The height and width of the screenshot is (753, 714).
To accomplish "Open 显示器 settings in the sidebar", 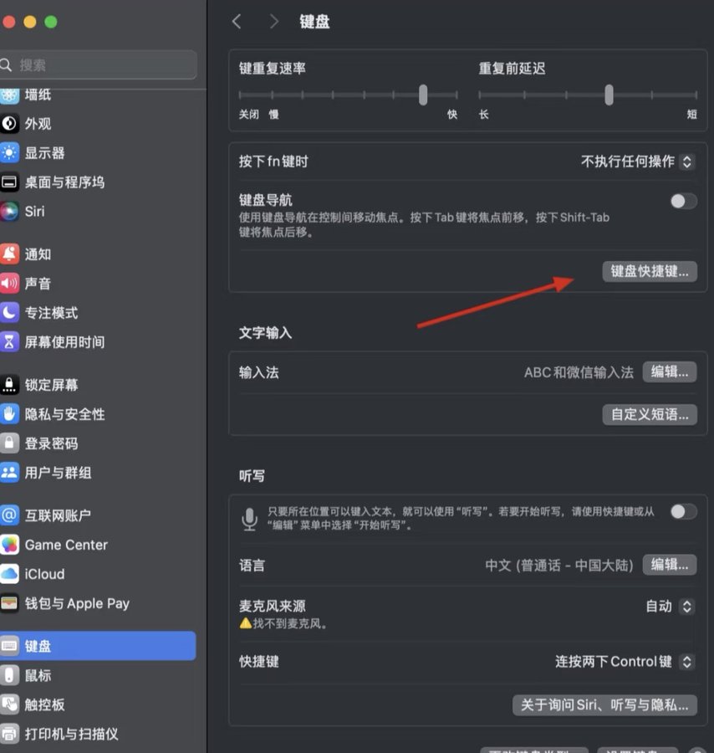I will 44,153.
